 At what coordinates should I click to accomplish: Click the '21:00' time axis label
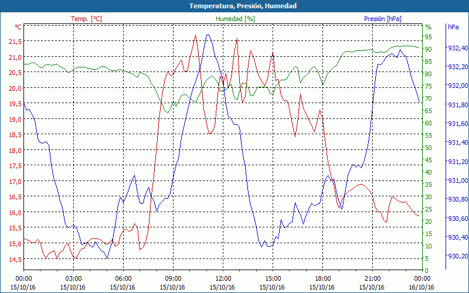372,279
